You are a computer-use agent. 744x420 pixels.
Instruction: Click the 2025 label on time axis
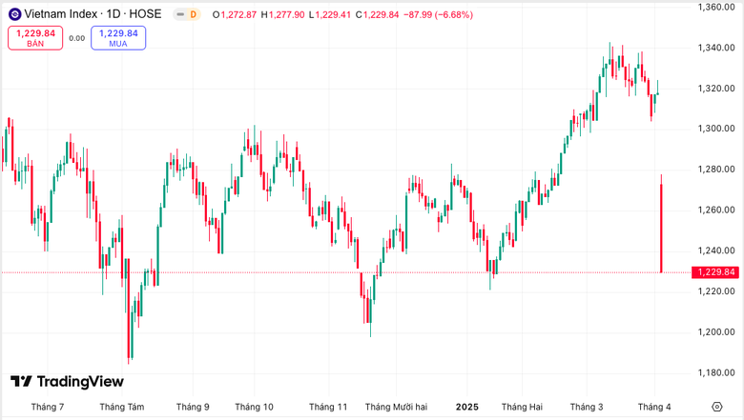pyautogui.click(x=466, y=407)
